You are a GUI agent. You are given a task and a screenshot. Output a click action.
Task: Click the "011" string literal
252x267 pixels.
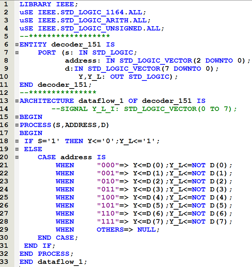click(108, 189)
